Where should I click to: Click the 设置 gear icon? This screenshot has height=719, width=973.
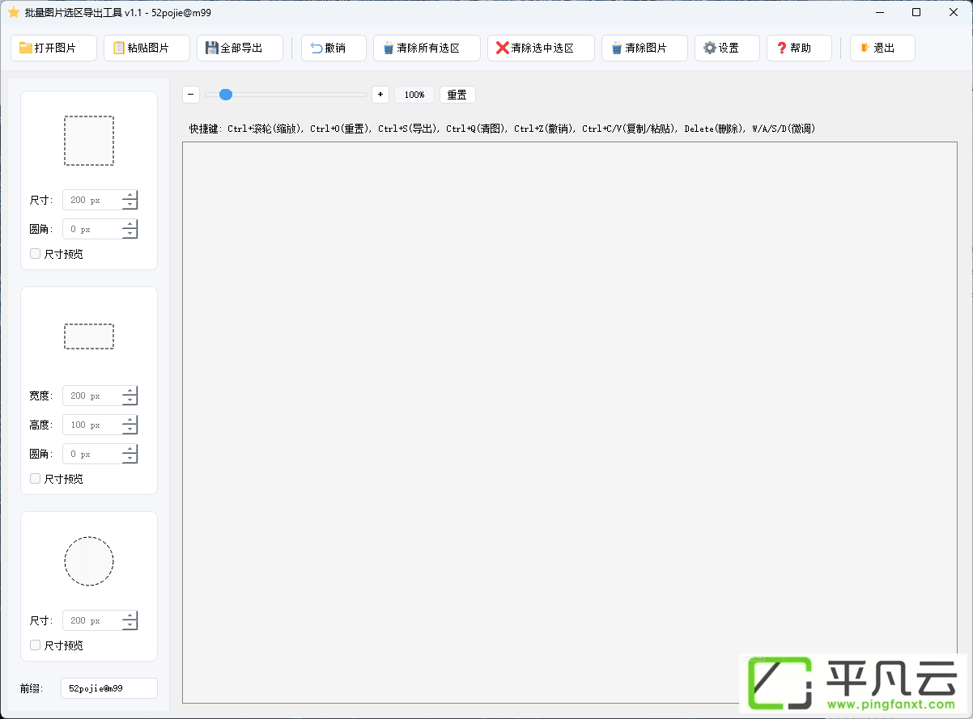[x=710, y=48]
